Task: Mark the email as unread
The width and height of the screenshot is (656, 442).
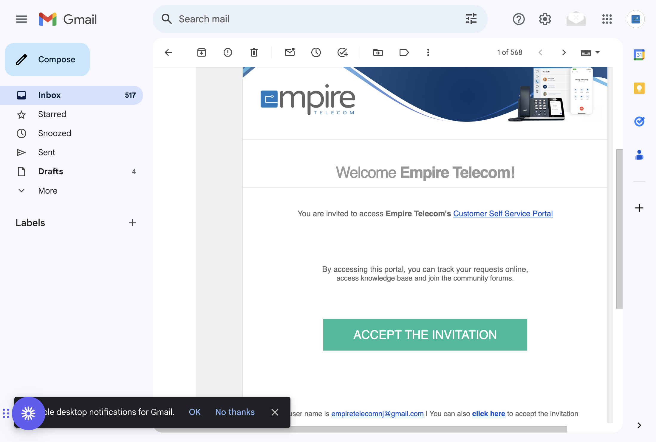Action: click(290, 52)
